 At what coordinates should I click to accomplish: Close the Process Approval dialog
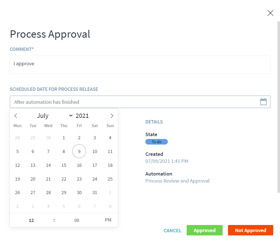[x=270, y=13]
